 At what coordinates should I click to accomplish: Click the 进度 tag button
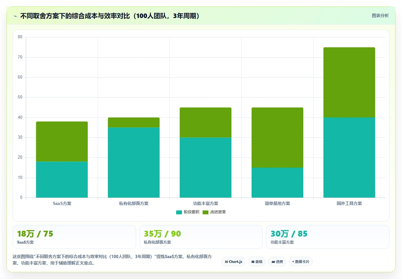pyautogui.click(x=277, y=262)
